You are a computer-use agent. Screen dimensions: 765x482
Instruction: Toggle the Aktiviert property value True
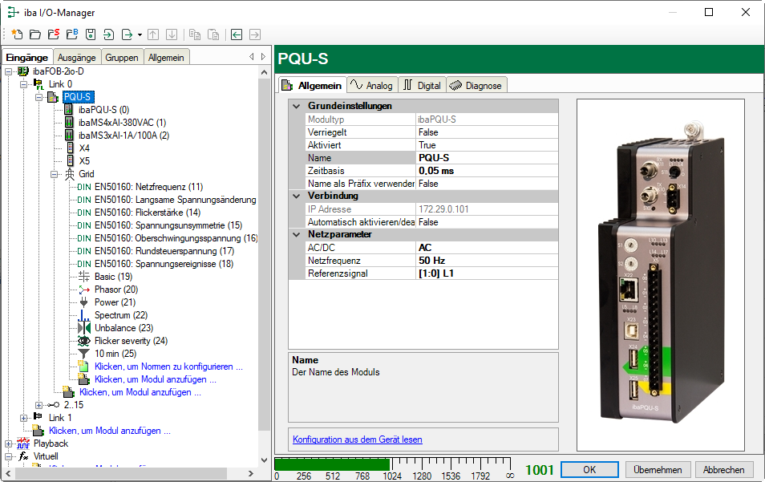[486, 145]
